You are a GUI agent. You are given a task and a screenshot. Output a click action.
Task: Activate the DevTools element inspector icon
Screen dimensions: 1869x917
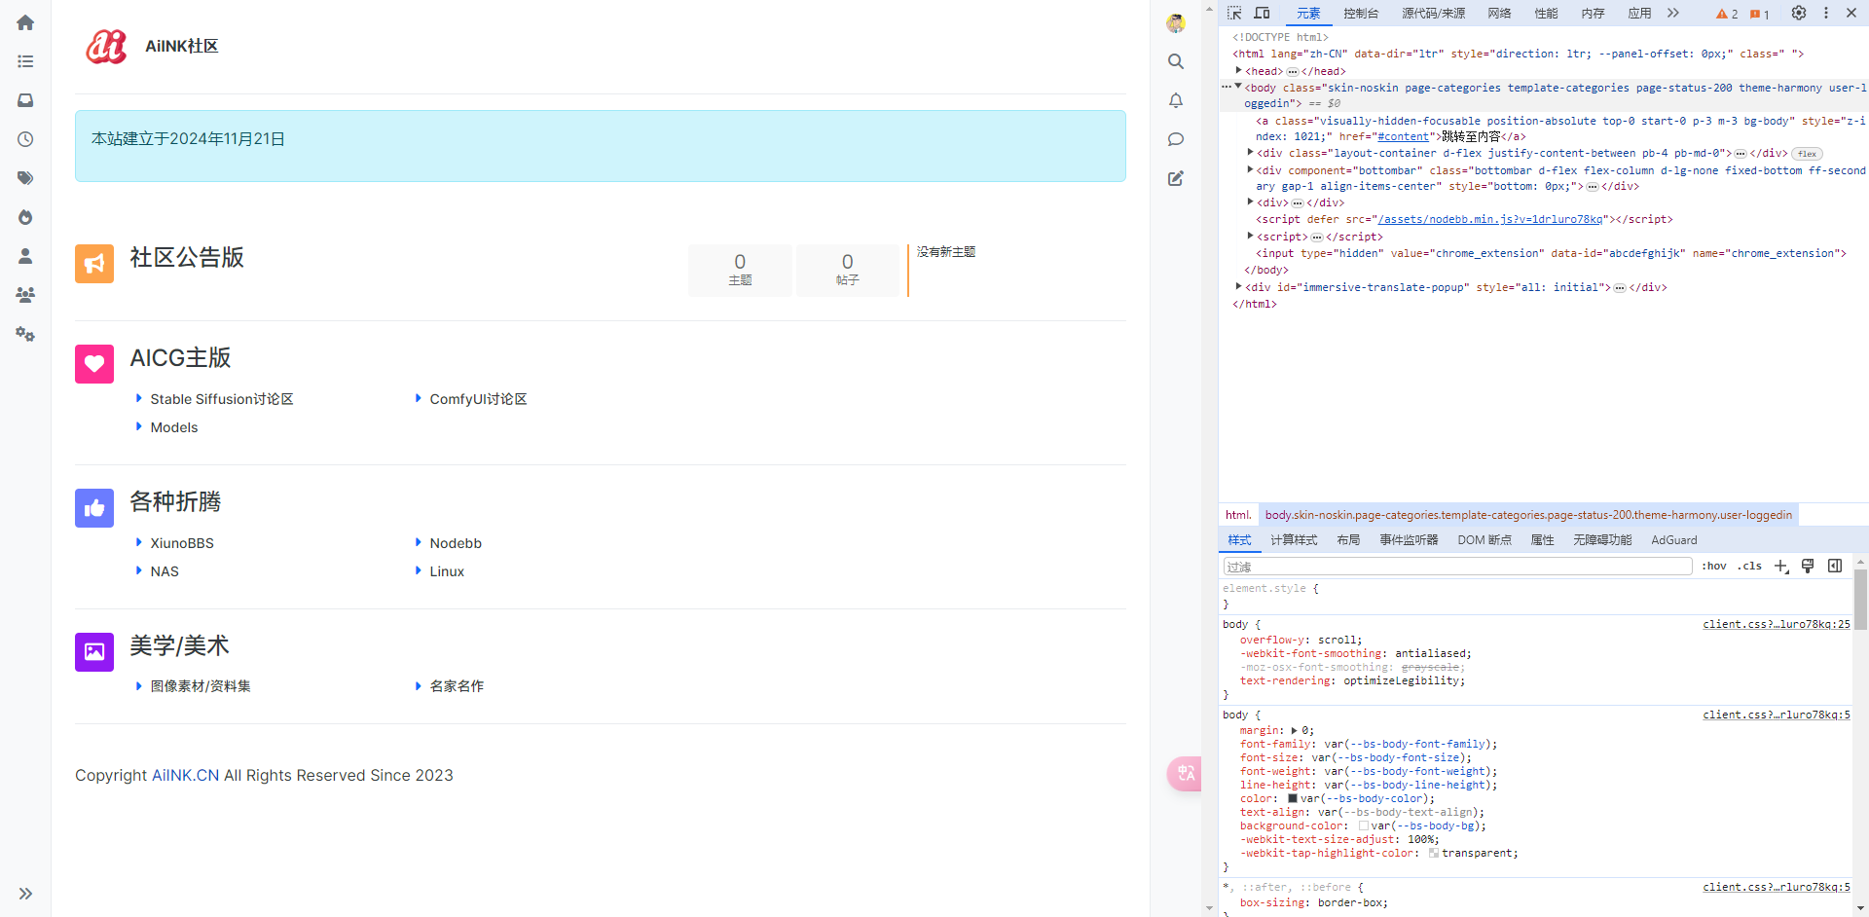coord(1234,13)
